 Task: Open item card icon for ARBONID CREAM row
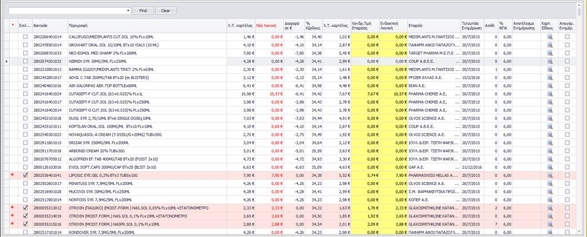(550, 151)
